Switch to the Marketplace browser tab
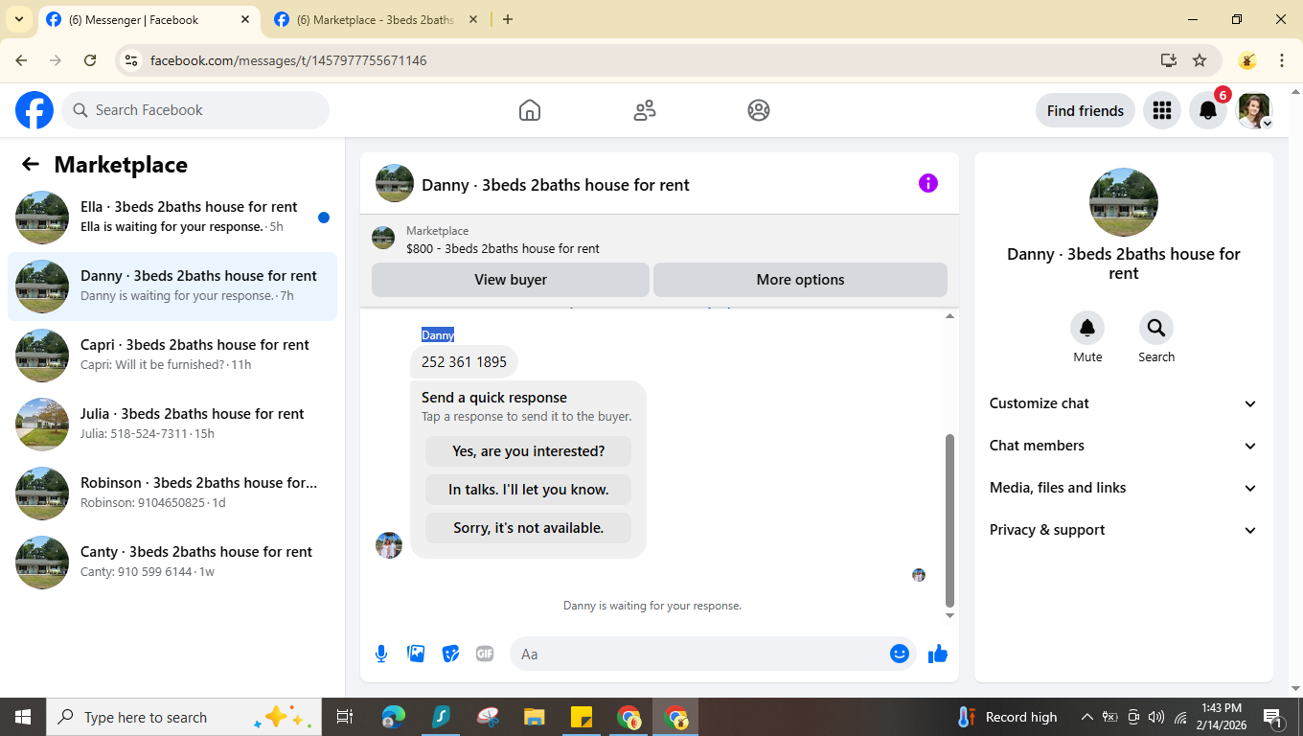Screen dimensions: 1303x736 376,19
